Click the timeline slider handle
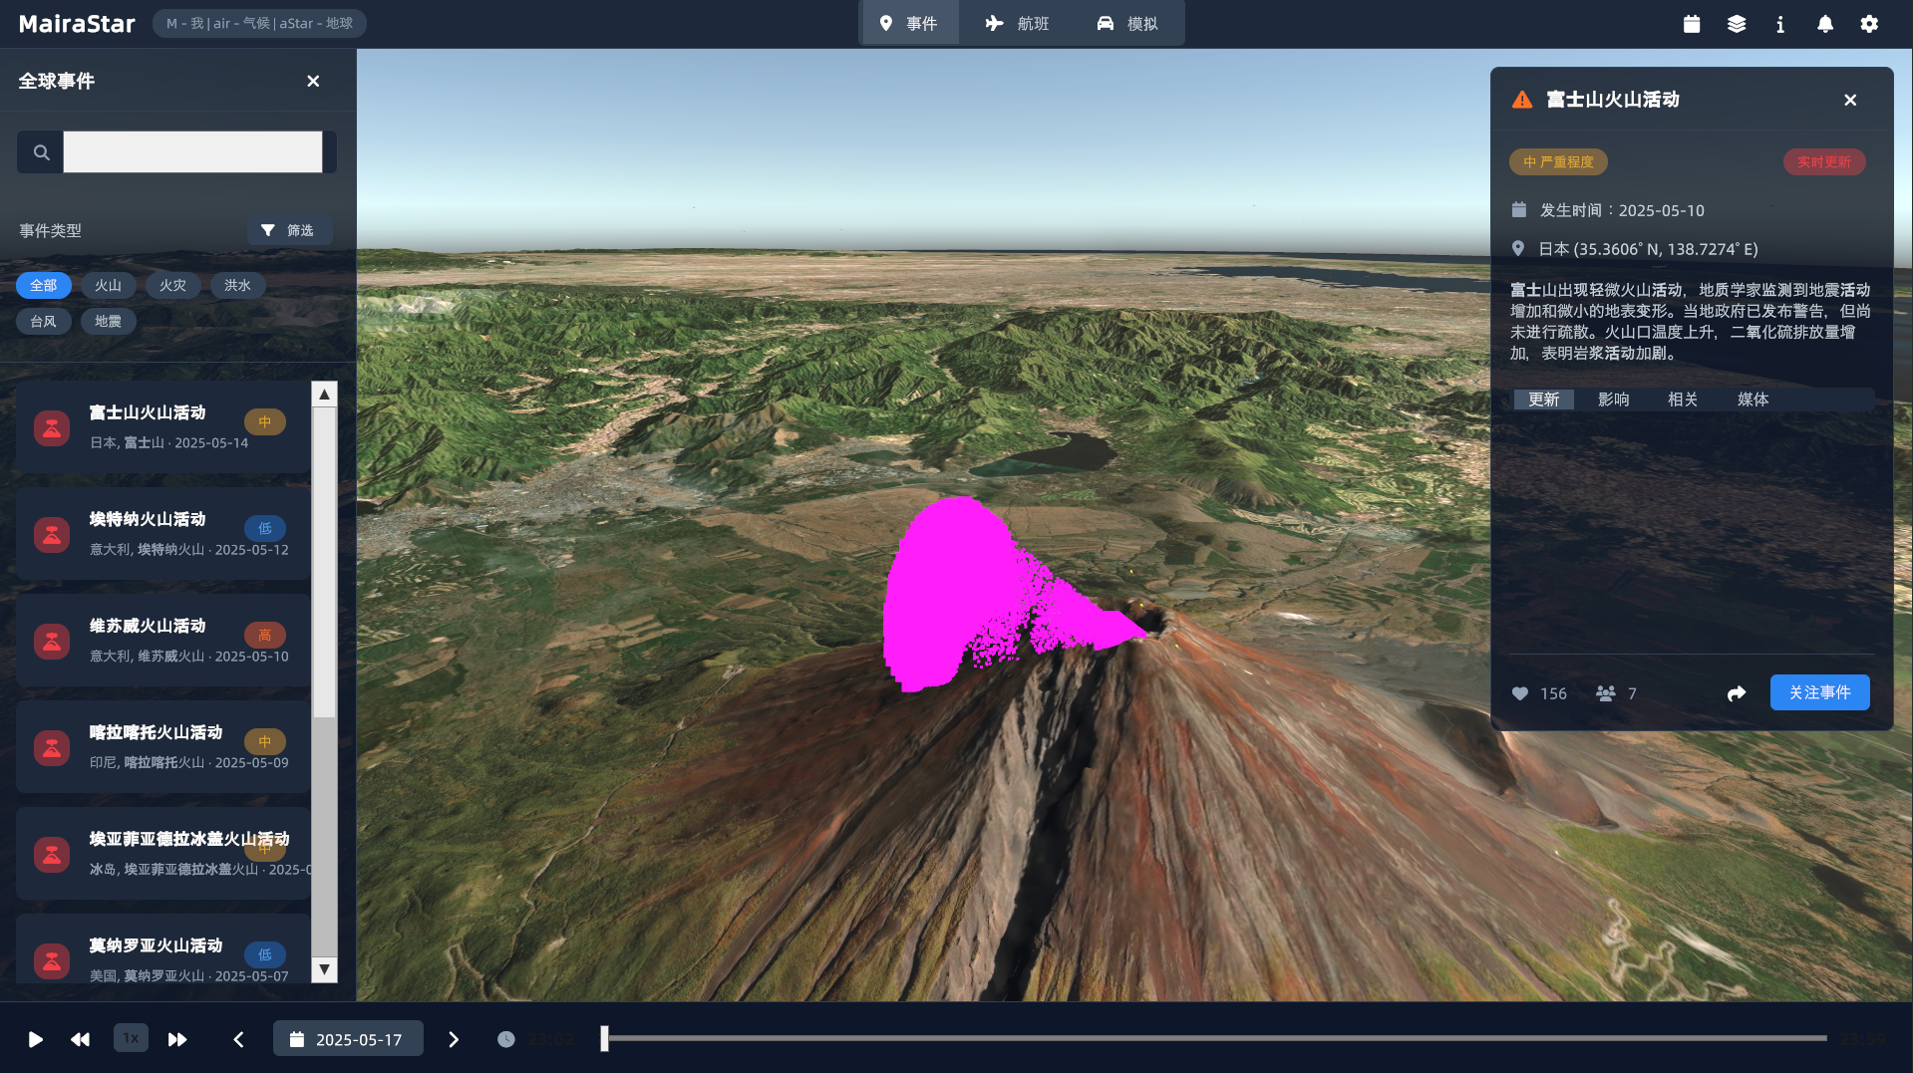The width and height of the screenshot is (1913, 1073). [604, 1038]
